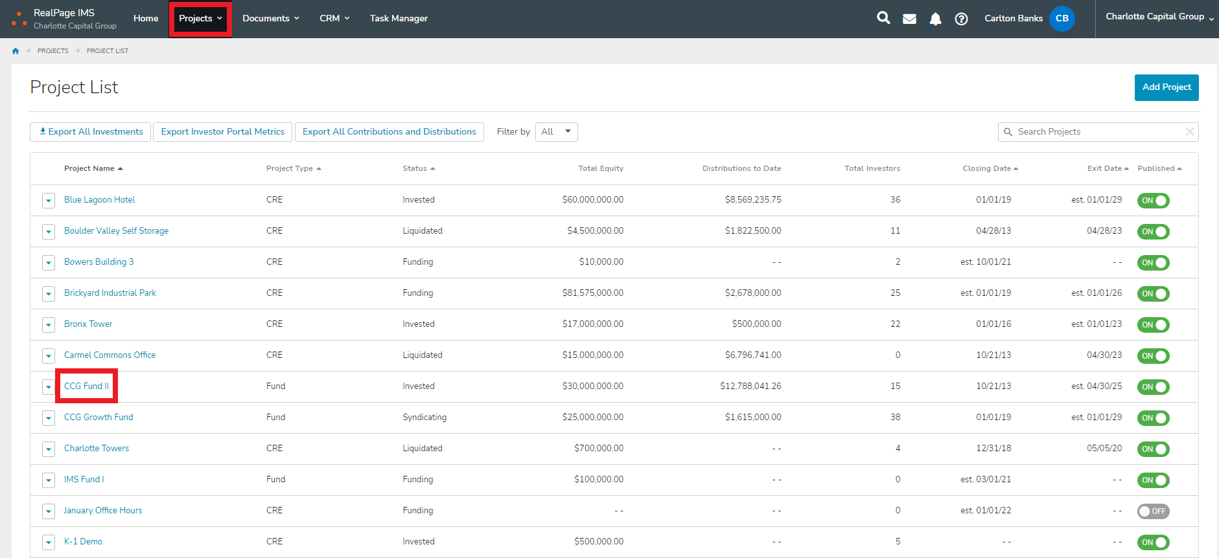
Task: Expand row actions for Bronx Tower
Action: pyautogui.click(x=49, y=324)
